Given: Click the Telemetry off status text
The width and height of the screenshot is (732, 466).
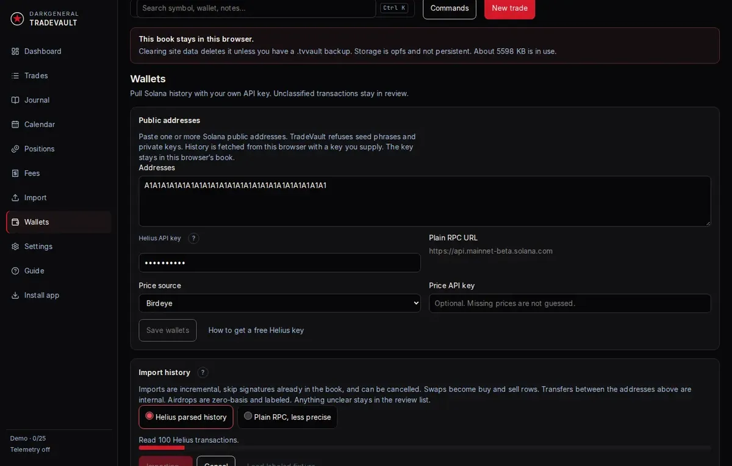Looking at the screenshot, I should click(30, 450).
